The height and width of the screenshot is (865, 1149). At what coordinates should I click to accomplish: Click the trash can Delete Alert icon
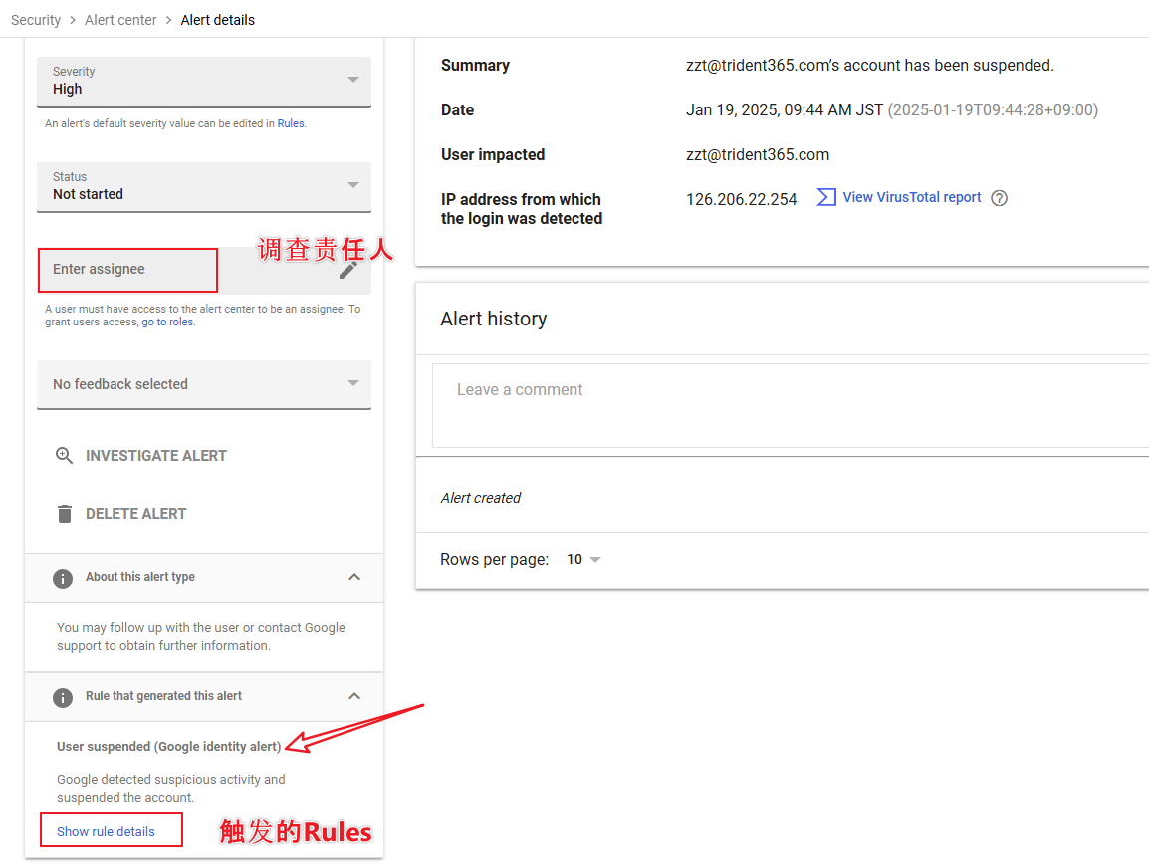point(65,514)
